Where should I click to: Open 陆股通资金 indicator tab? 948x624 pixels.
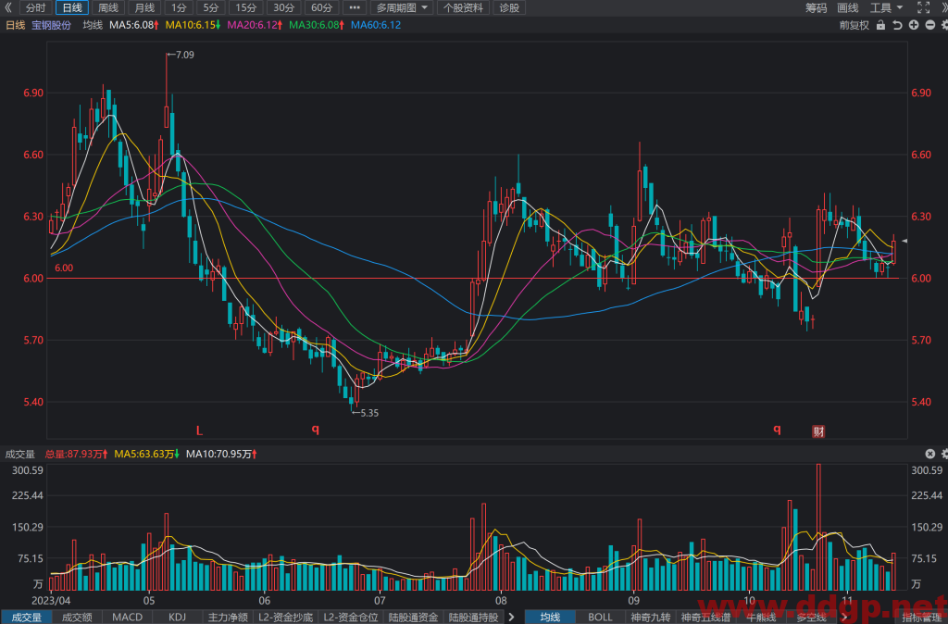pos(414,618)
